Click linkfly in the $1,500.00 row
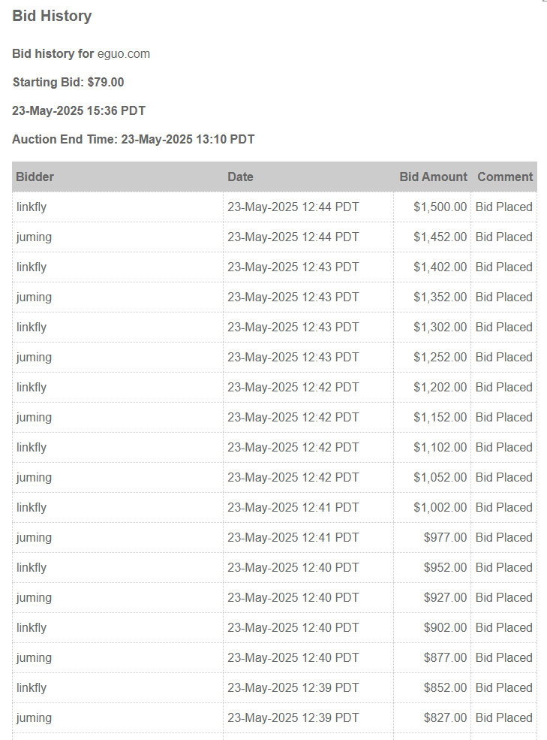Viewport: 547px width, 740px height. point(32,207)
